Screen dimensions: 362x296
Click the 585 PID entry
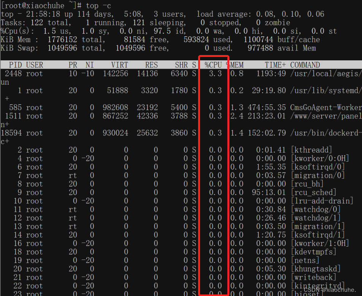15,107
